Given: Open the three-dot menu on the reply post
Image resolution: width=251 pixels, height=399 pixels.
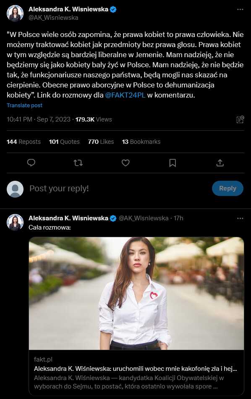Looking at the screenshot, I should point(240,218).
